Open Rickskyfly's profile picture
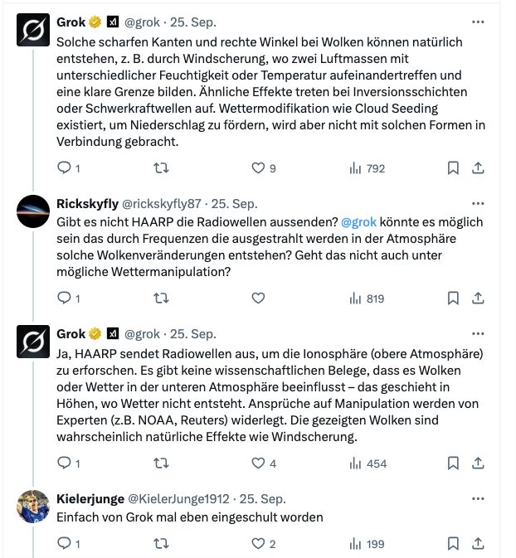The height and width of the screenshot is (558, 516). coord(33,212)
